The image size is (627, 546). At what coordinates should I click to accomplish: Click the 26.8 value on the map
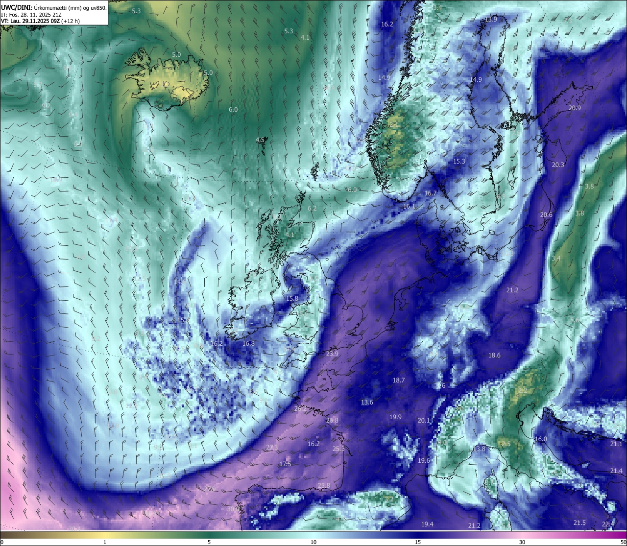point(332,420)
